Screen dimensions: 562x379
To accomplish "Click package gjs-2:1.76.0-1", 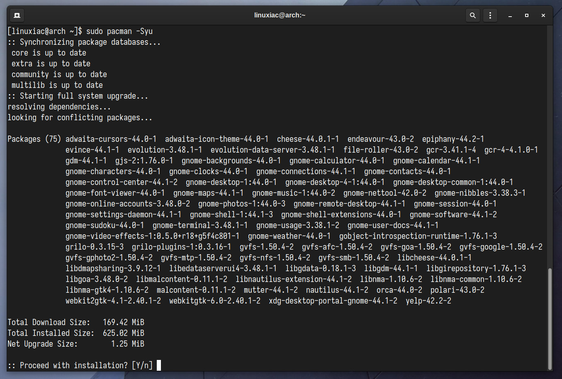I will [x=144, y=161].
